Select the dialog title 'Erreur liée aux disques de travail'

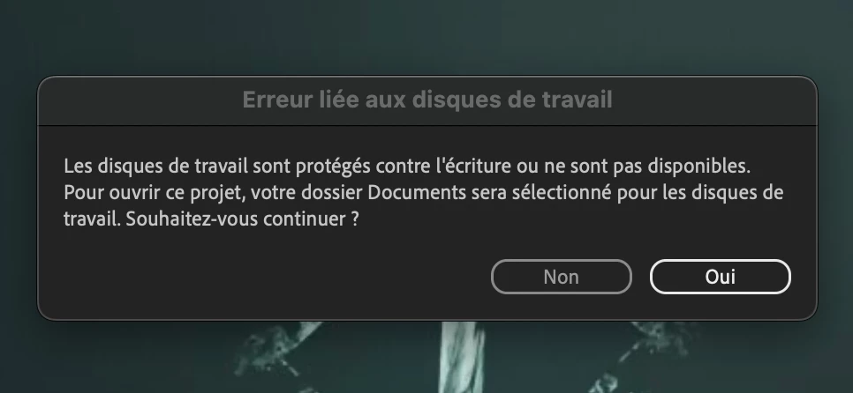tap(427, 100)
